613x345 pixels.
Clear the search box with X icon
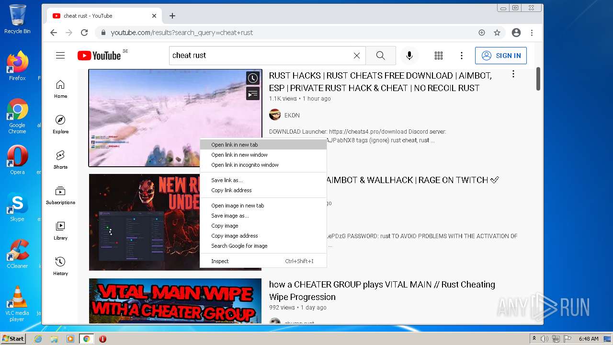[357, 56]
